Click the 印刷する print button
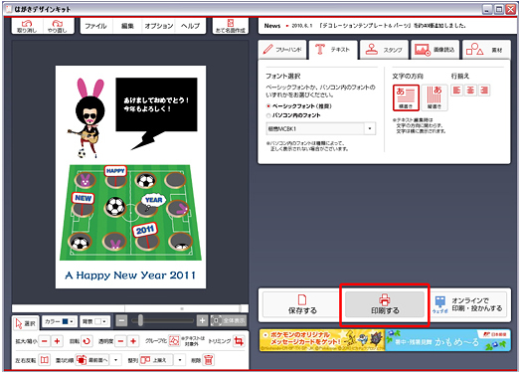Viewport: 519px width, 372px height. [385, 304]
